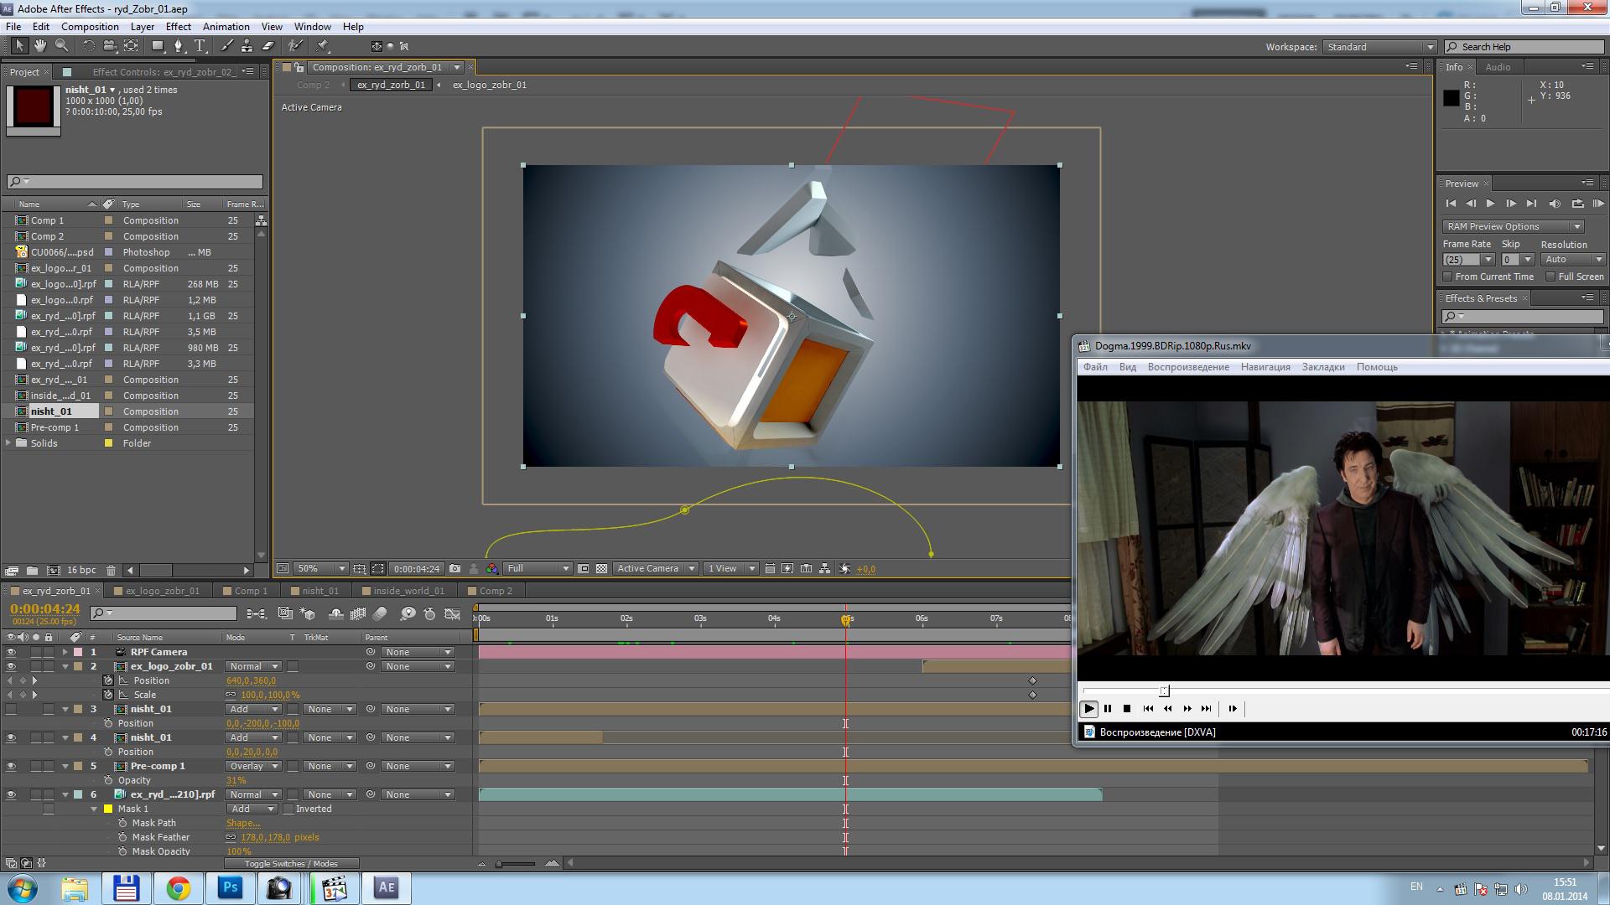1610x905 pixels.
Task: Enable From Current Time checkbox
Action: tap(1447, 277)
